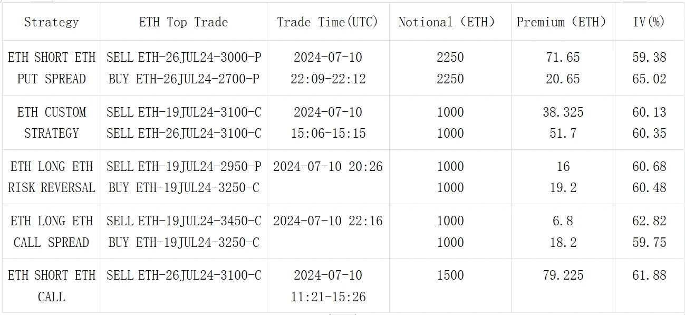Click the Strategy column header
Image resolution: width=685 pixels, height=315 pixels.
point(51,22)
